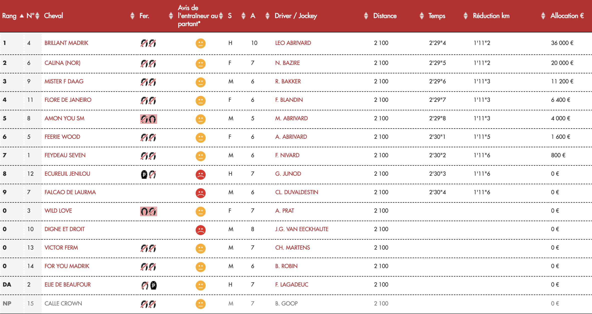The width and height of the screenshot is (592, 314).
Task: Open driver profile CL. DUVALDESTIN
Action: (297, 192)
